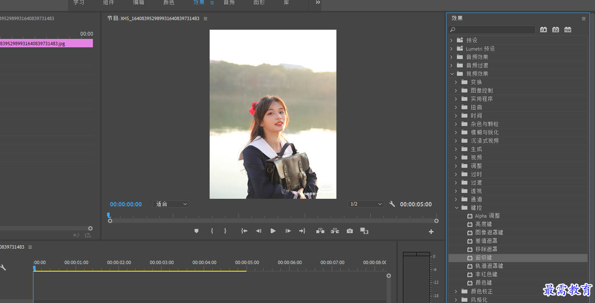Click the timeline wrench settings icon

click(3, 267)
